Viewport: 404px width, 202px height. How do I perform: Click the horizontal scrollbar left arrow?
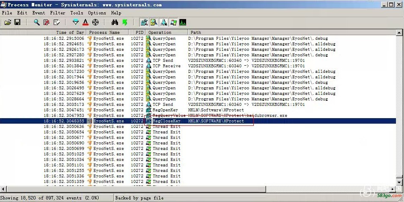(3, 189)
